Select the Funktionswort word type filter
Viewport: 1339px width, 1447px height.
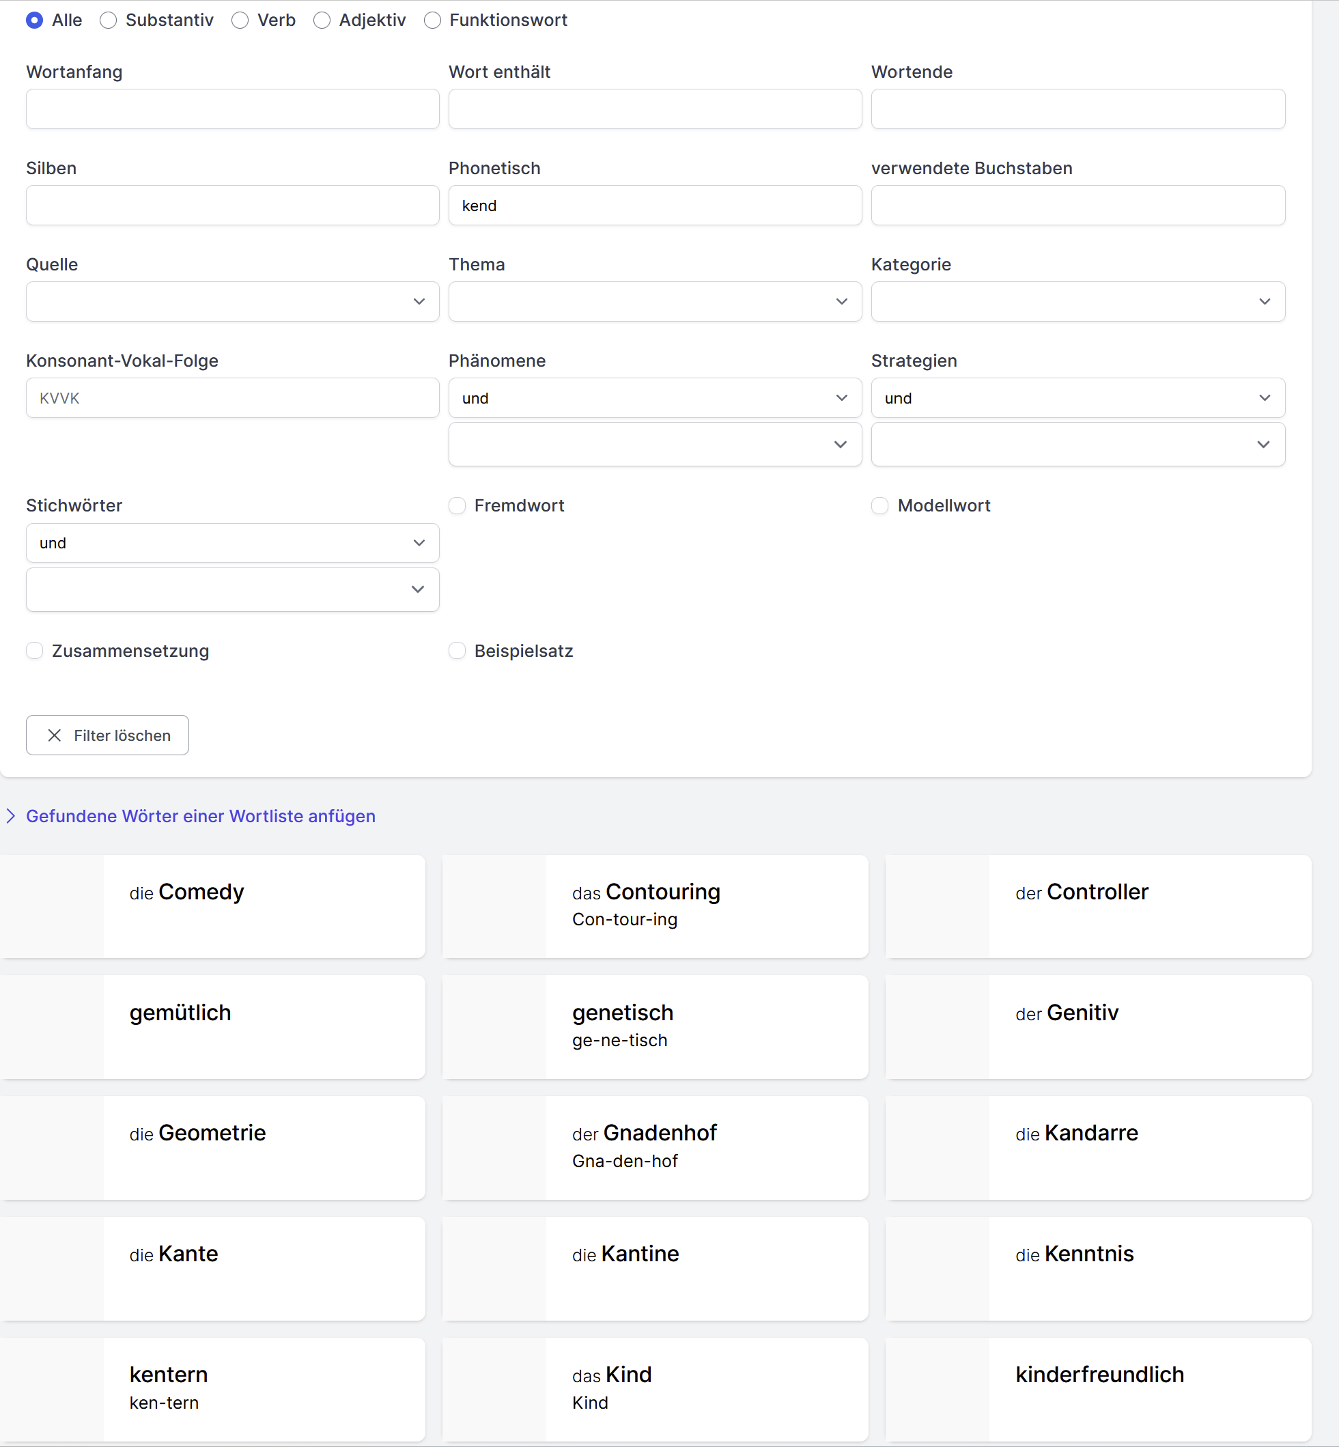pos(433,20)
